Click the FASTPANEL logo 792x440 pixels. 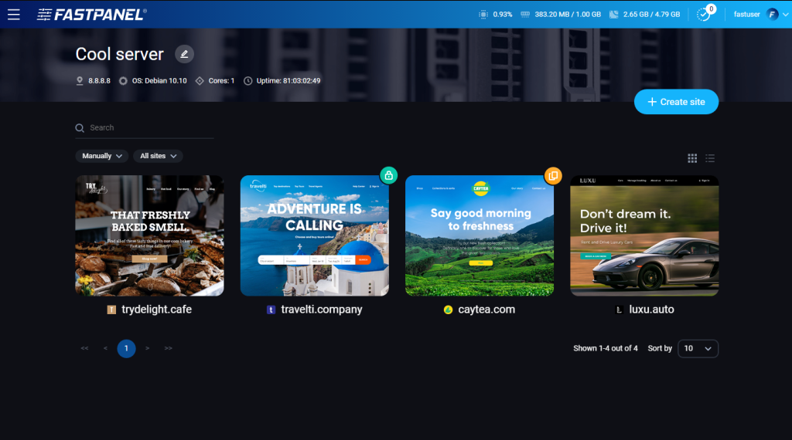91,15
